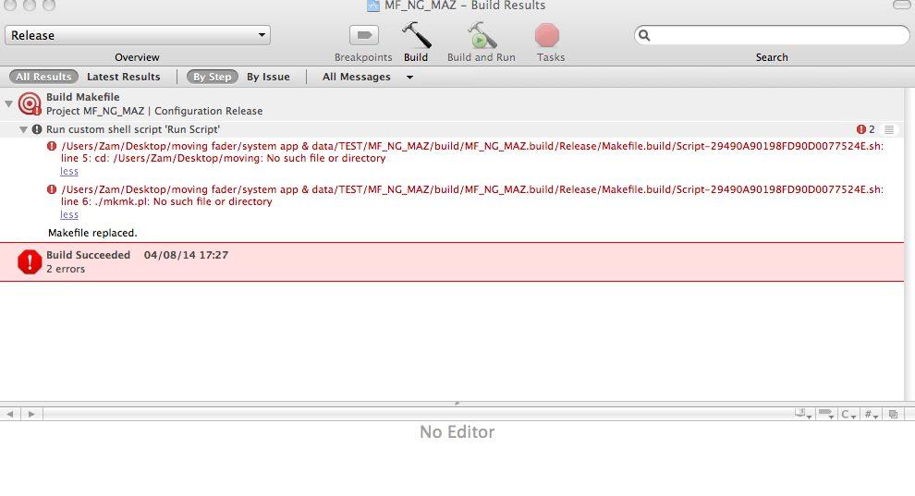Click the go-back arrow in editor bar
The height and width of the screenshot is (496, 915).
[x=10, y=415]
